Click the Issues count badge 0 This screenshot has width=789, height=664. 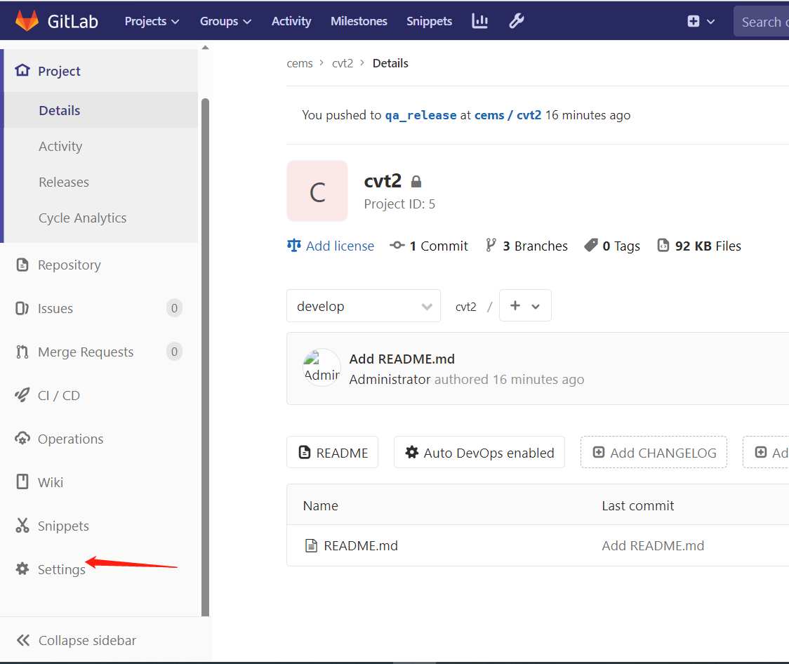click(x=174, y=308)
